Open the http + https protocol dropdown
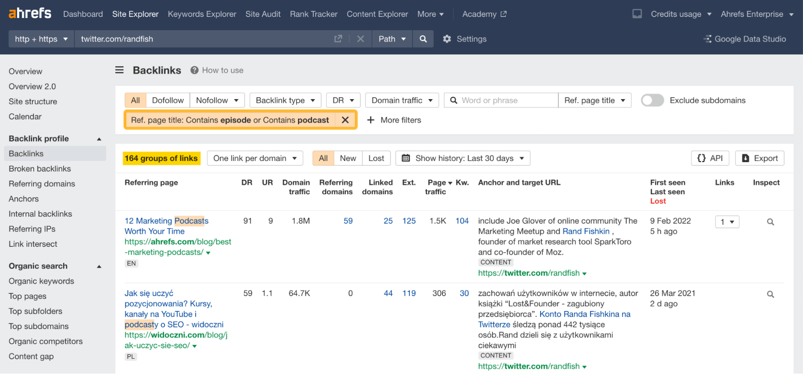Viewport: 803px width, 374px height. 41,39
